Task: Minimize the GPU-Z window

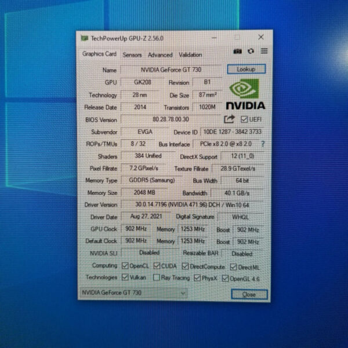Action: [x=214, y=38]
